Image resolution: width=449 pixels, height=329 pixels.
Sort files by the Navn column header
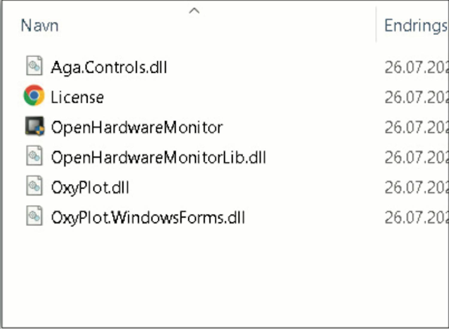pos(40,25)
